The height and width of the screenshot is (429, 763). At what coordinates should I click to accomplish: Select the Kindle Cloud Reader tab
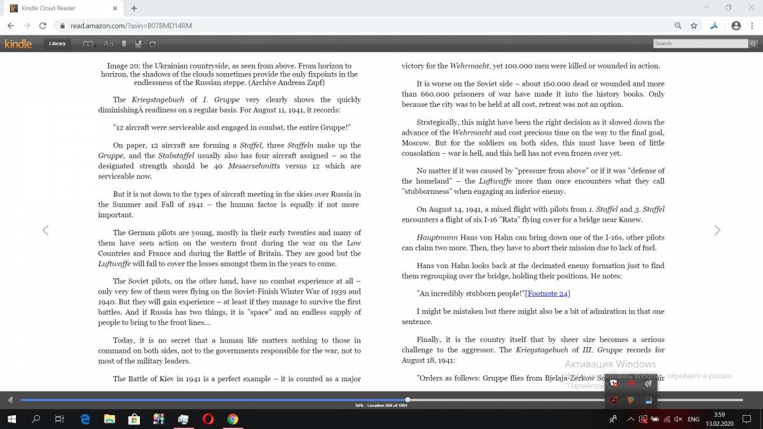[64, 8]
